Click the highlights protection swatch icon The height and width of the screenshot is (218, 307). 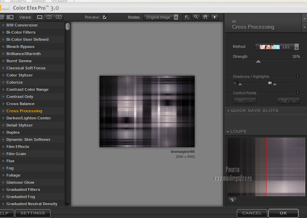[270, 83]
